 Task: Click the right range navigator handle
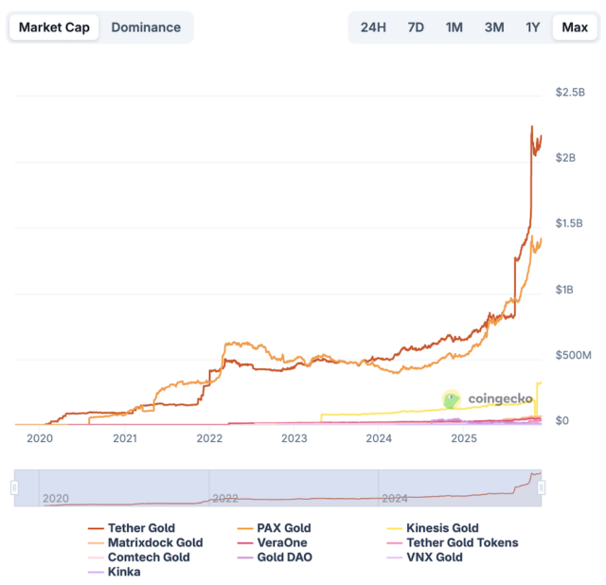[x=542, y=487]
